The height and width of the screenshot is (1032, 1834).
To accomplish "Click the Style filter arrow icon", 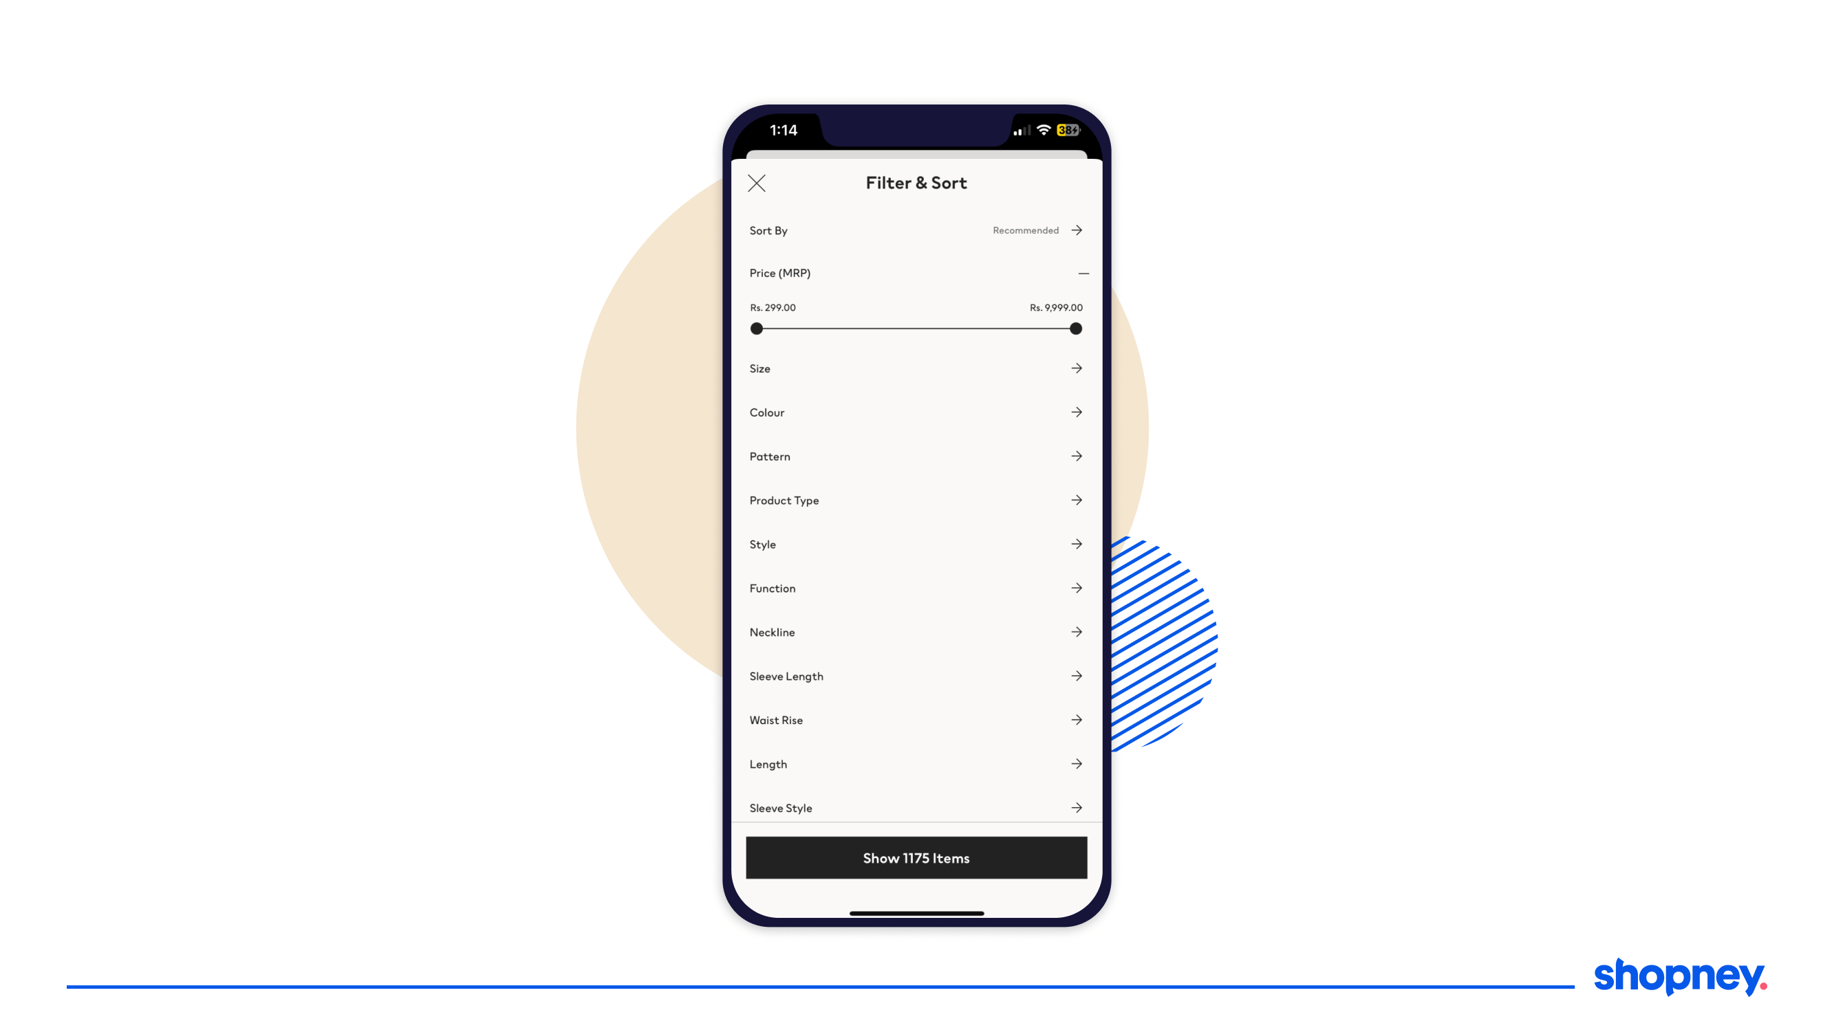I will point(1077,544).
